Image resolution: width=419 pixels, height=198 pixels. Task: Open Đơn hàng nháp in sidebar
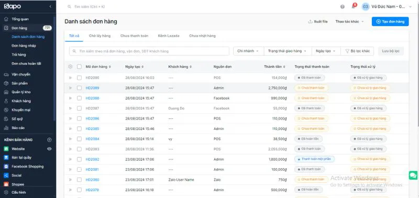(x=24, y=46)
